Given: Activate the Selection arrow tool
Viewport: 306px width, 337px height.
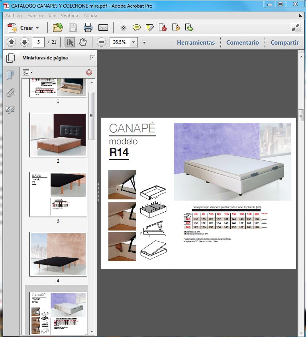Looking at the screenshot, I should tap(70, 42).
